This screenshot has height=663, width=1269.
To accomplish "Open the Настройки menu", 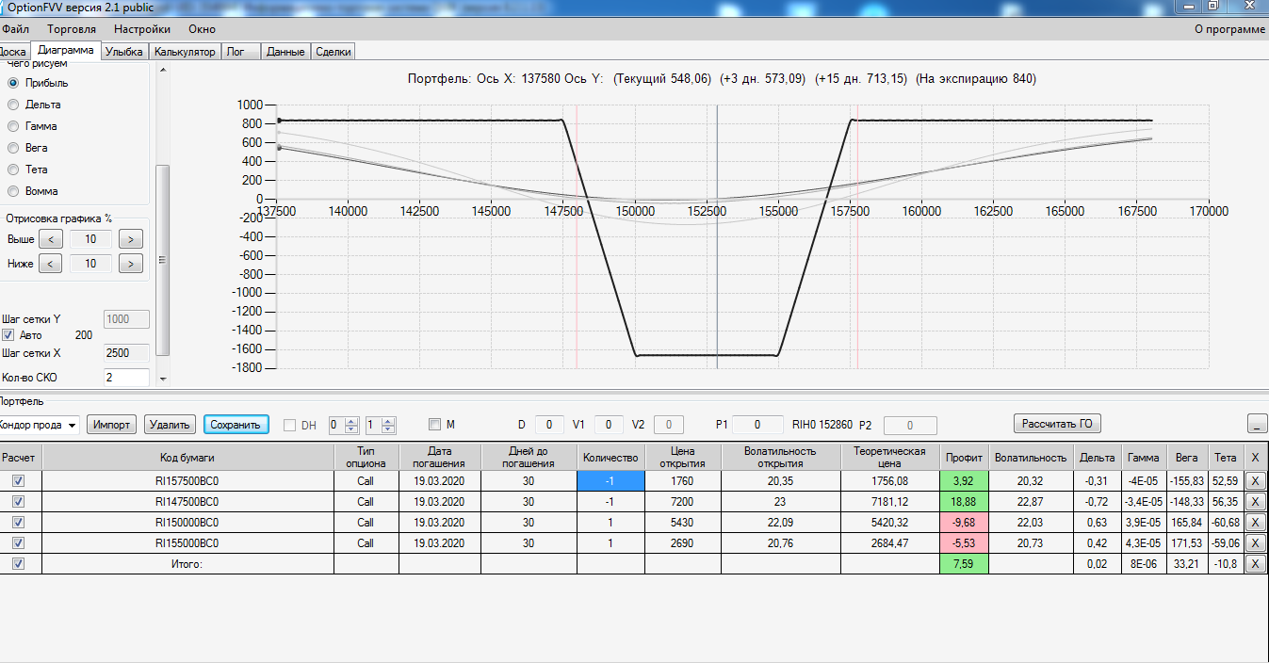I will pos(142,29).
